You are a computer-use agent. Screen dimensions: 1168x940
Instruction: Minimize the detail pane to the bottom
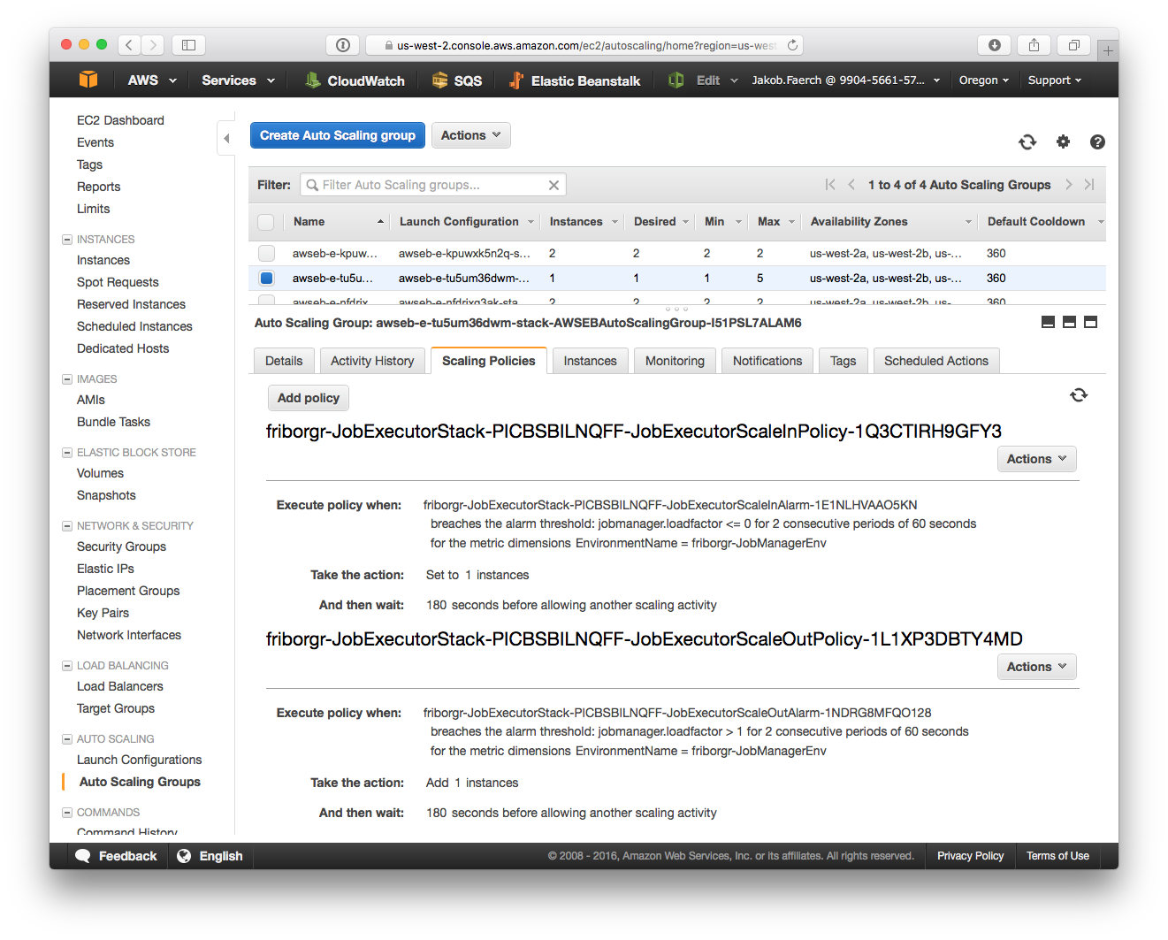[1048, 323]
